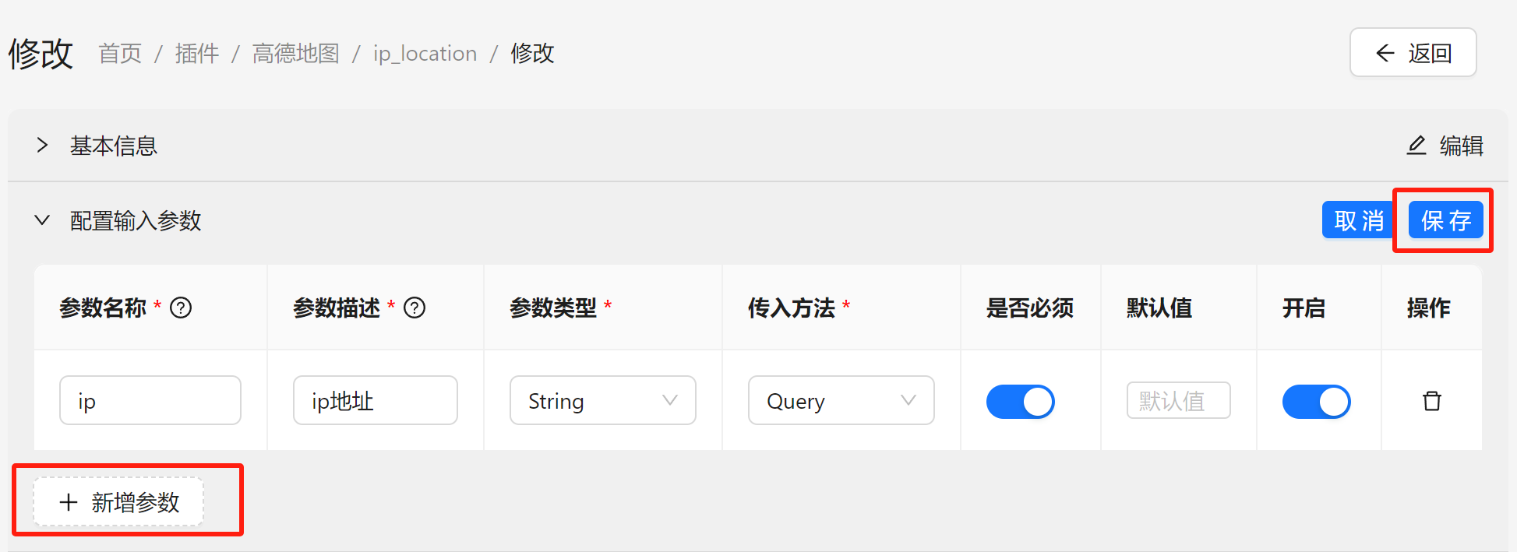Screen dimensions: 1517x552
Task: Open the ip_location breadcrumb link
Action: (425, 53)
